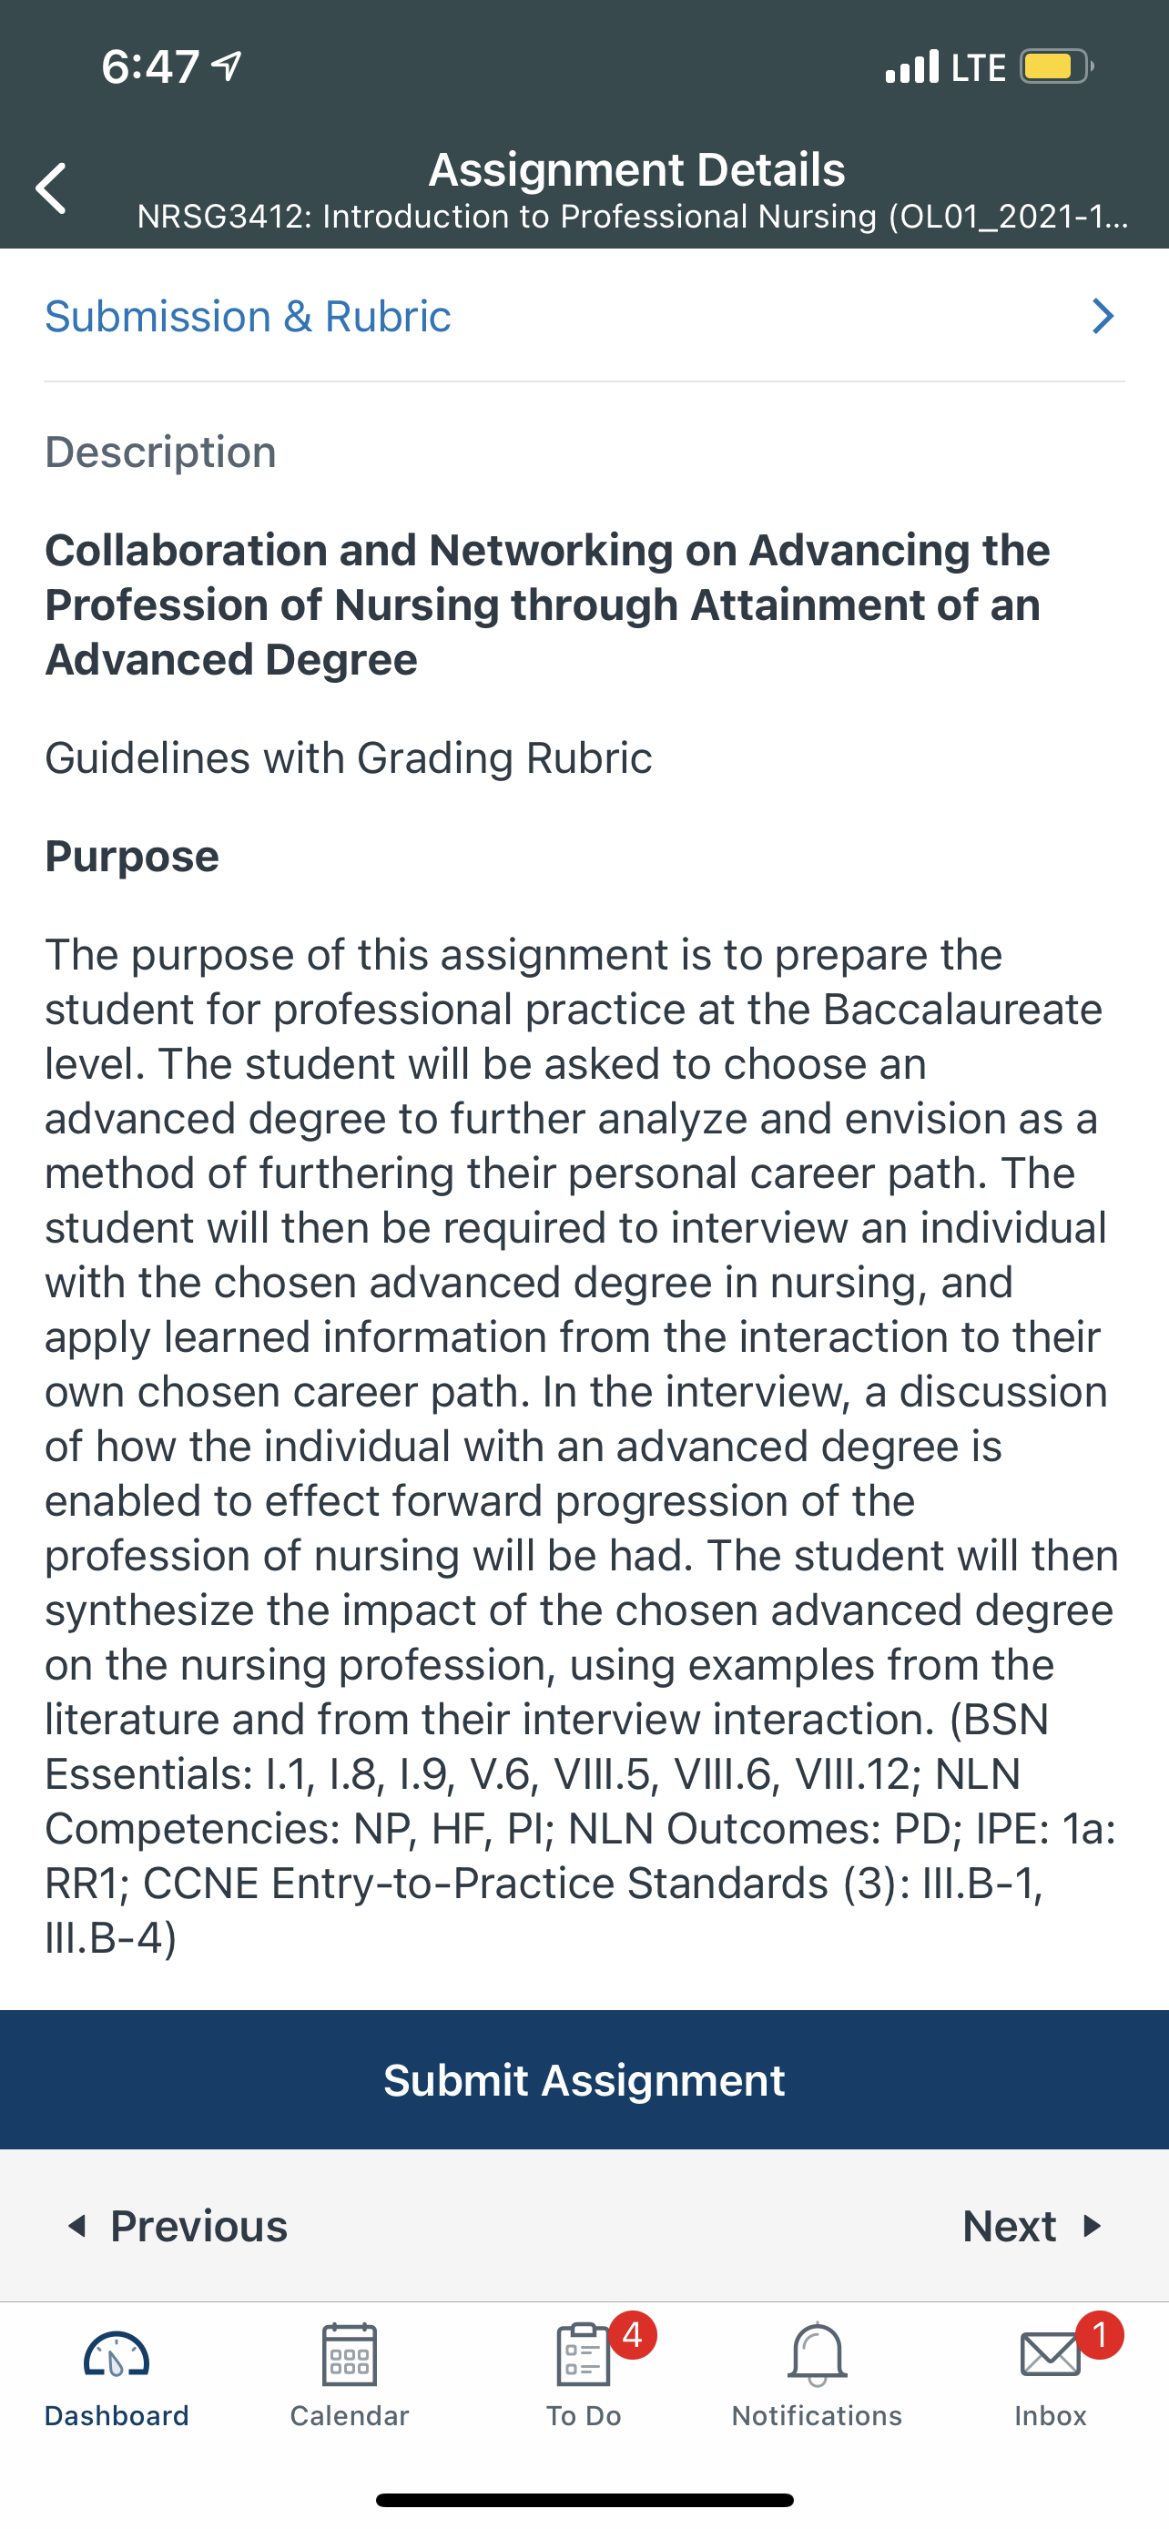Tap the Inbox badge showing 1

pos(1099,2334)
